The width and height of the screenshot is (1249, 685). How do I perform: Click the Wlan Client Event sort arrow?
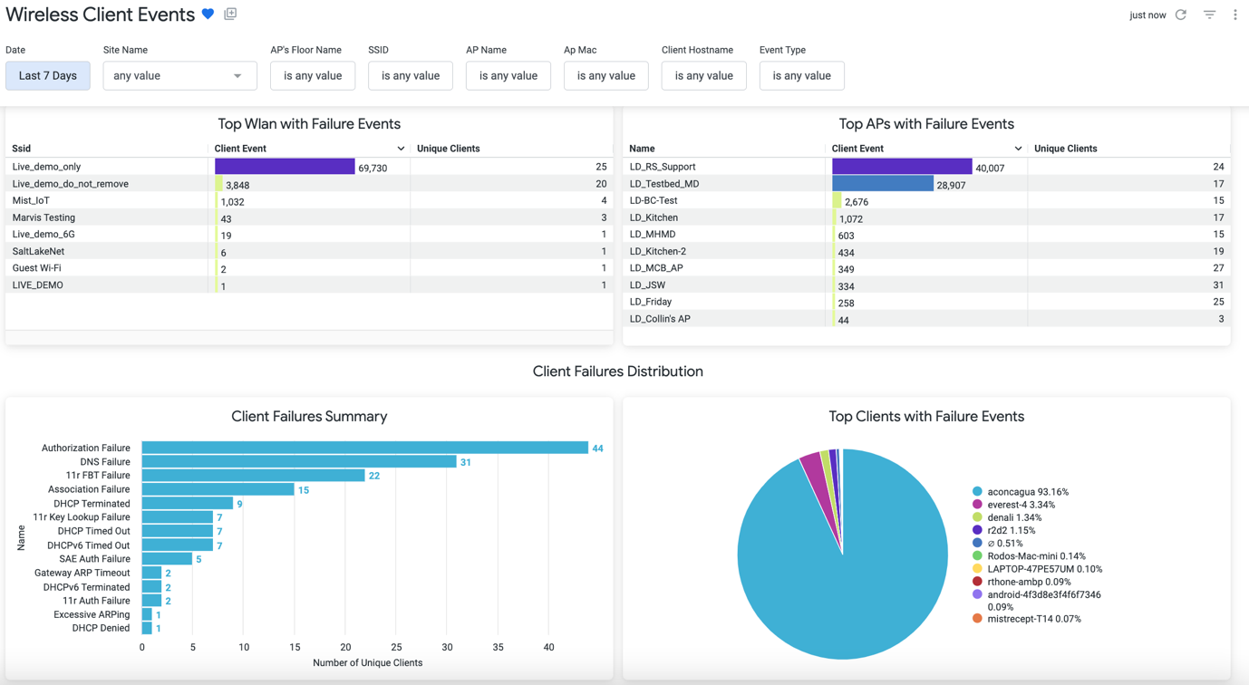[x=401, y=149]
